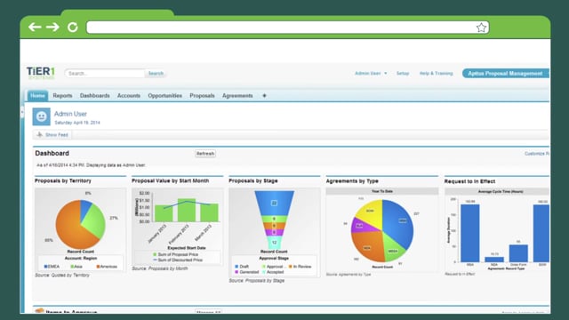
Task: Click the plus all-tabs icon
Action: (x=264, y=96)
